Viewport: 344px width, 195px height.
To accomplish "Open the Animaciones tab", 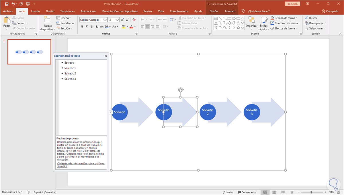I will 89,11.
